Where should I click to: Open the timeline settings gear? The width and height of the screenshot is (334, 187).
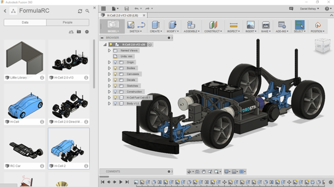[x=330, y=182]
